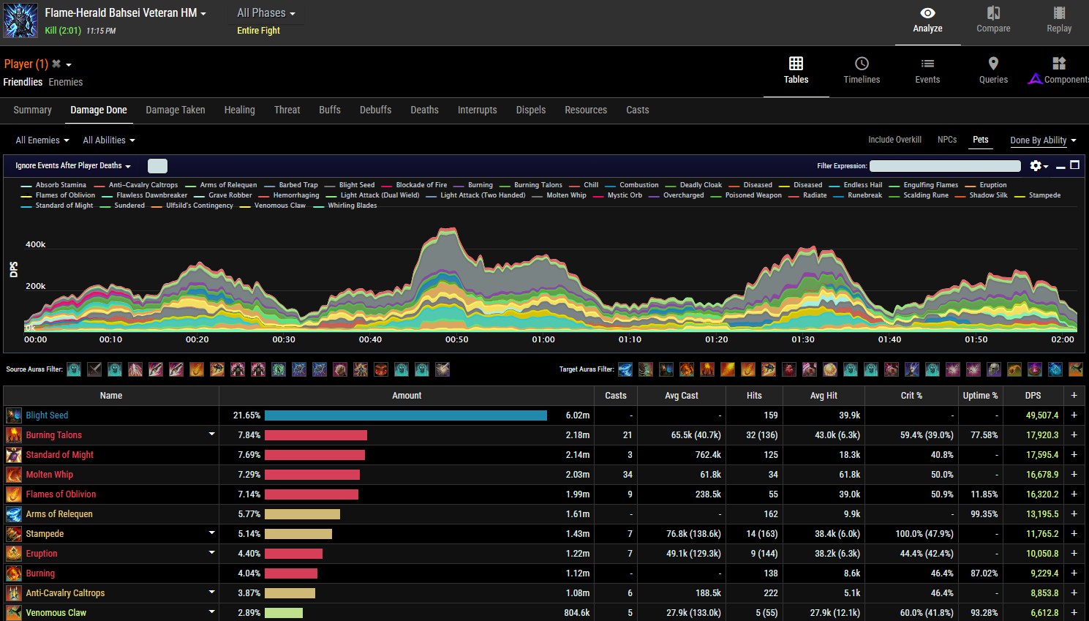Select the Enemies link
Image resolution: width=1089 pixels, height=621 pixels.
click(x=66, y=82)
